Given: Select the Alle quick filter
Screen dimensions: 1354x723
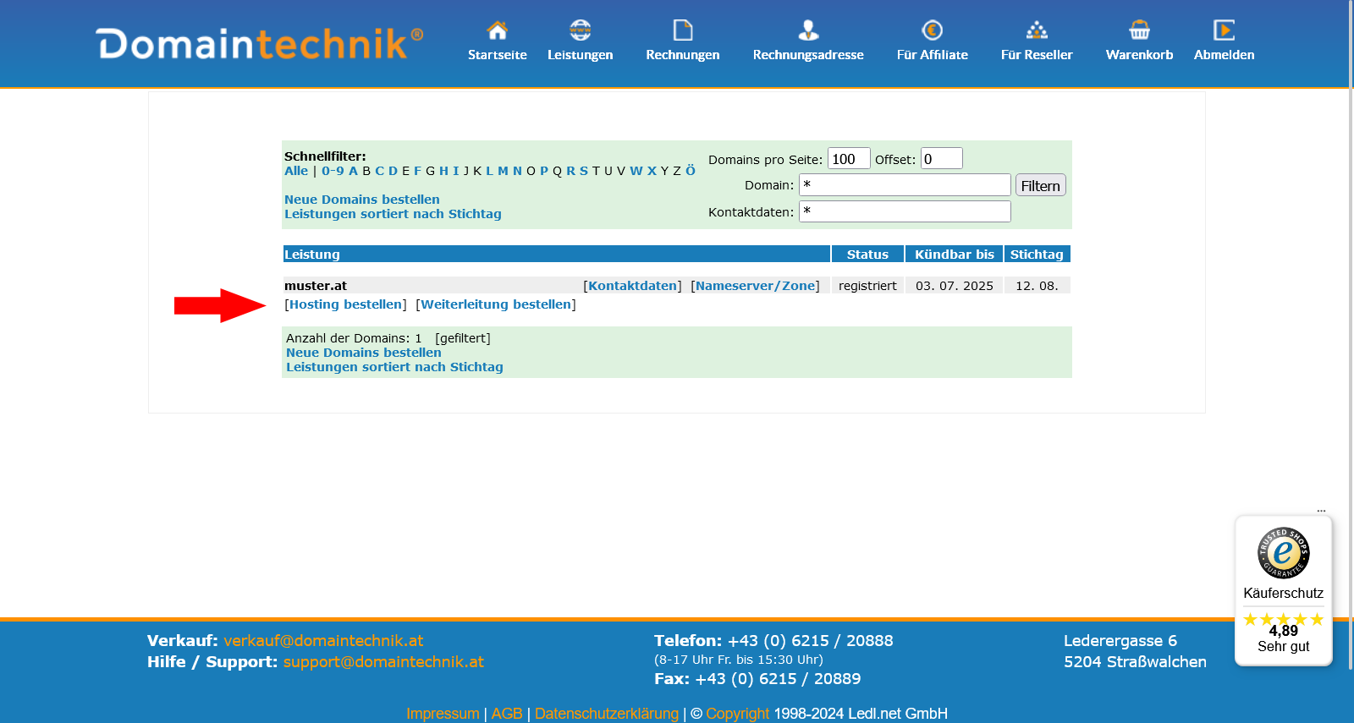Looking at the screenshot, I should (x=296, y=171).
